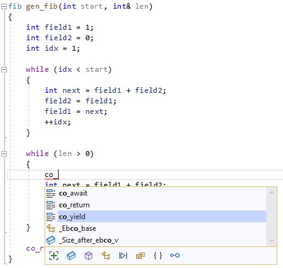This screenshot has width=283, height=268.
Task: Toggle the IntelliSense expand-scope filter icon
Action: click(x=54, y=256)
